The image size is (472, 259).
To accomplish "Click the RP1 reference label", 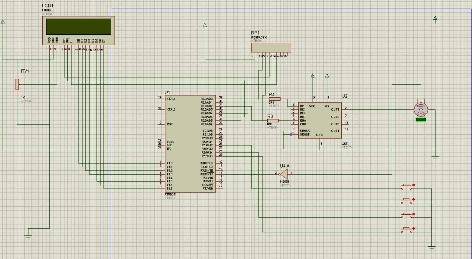I will [x=255, y=33].
